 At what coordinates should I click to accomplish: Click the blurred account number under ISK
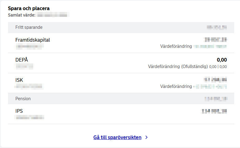(x=30, y=86)
